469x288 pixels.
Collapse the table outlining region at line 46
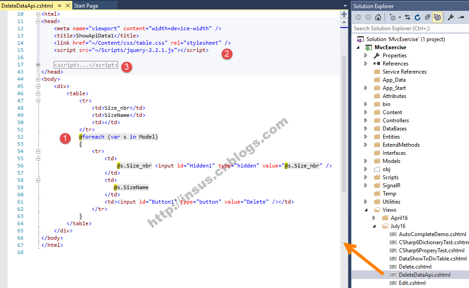click(x=38, y=93)
